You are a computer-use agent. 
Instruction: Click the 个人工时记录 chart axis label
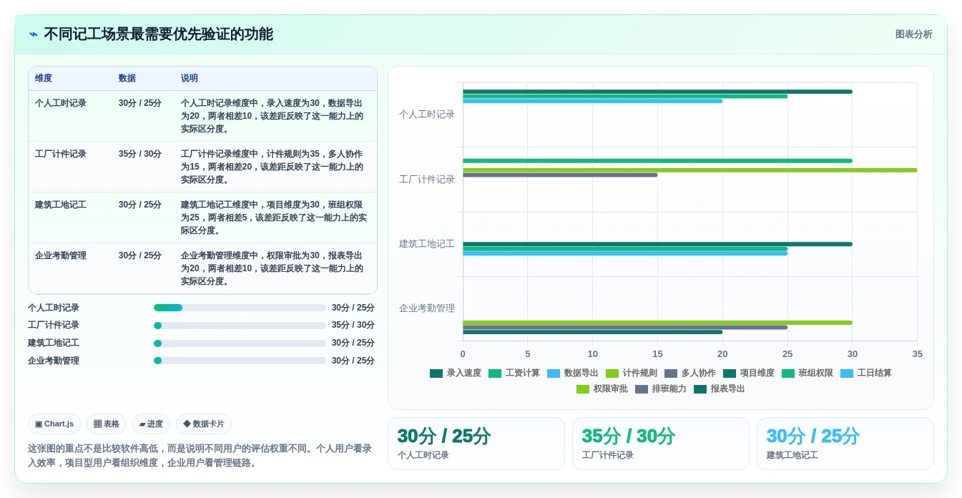click(427, 114)
